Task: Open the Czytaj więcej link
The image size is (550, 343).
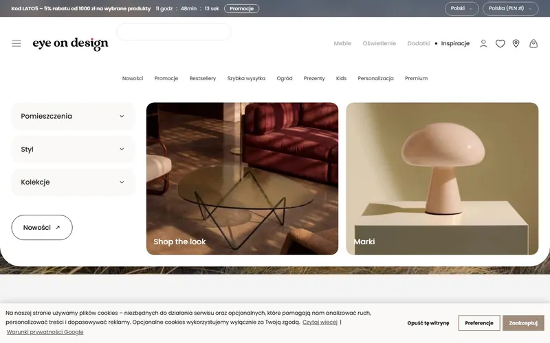Action: point(320,322)
